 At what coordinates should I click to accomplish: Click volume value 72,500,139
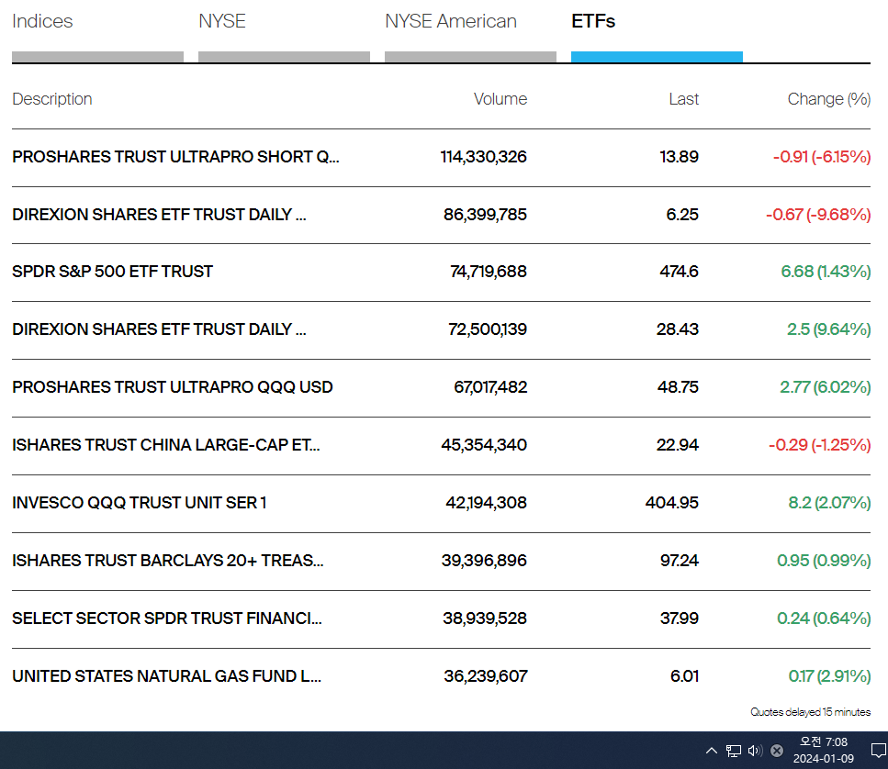488,329
